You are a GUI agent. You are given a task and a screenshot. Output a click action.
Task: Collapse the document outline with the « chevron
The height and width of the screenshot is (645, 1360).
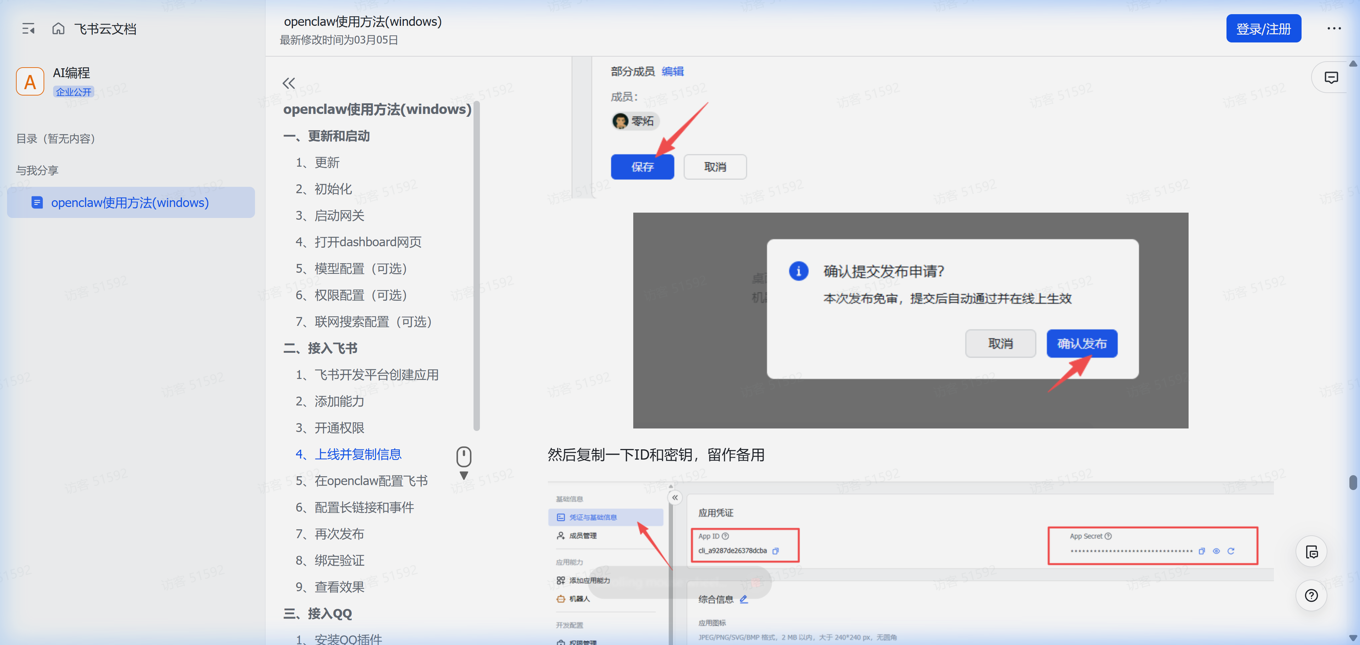[x=288, y=83]
